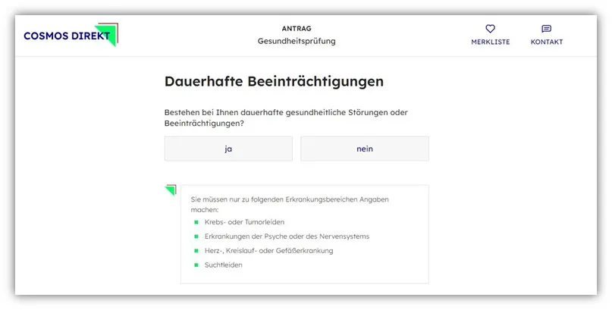Click the 'Gesundheitsprüfung' step title

coord(297,41)
